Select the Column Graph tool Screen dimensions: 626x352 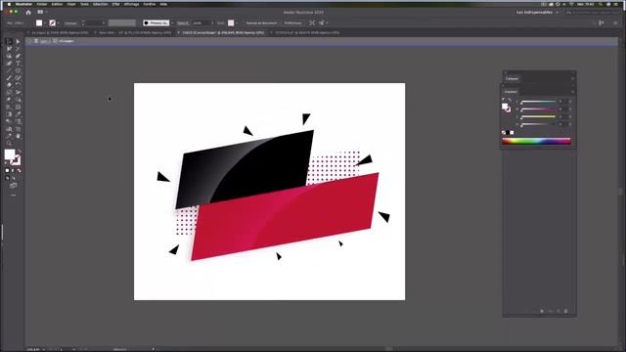(9, 128)
